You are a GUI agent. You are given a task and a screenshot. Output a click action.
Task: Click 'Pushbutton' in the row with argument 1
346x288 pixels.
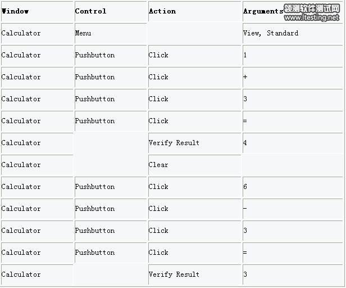(x=95, y=55)
